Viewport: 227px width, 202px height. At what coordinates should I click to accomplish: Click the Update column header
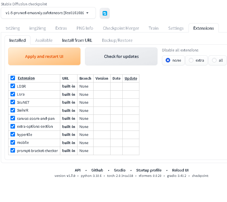[x=131, y=79]
